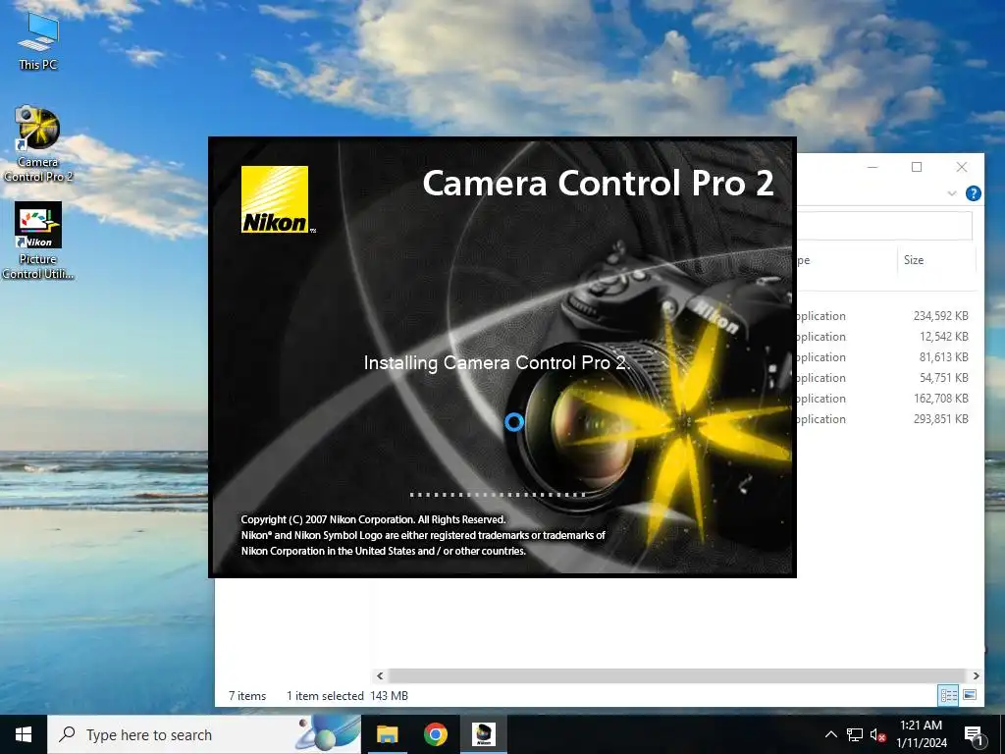Open File Explorer from the taskbar
This screenshot has width=1005, height=754.
pos(387,734)
